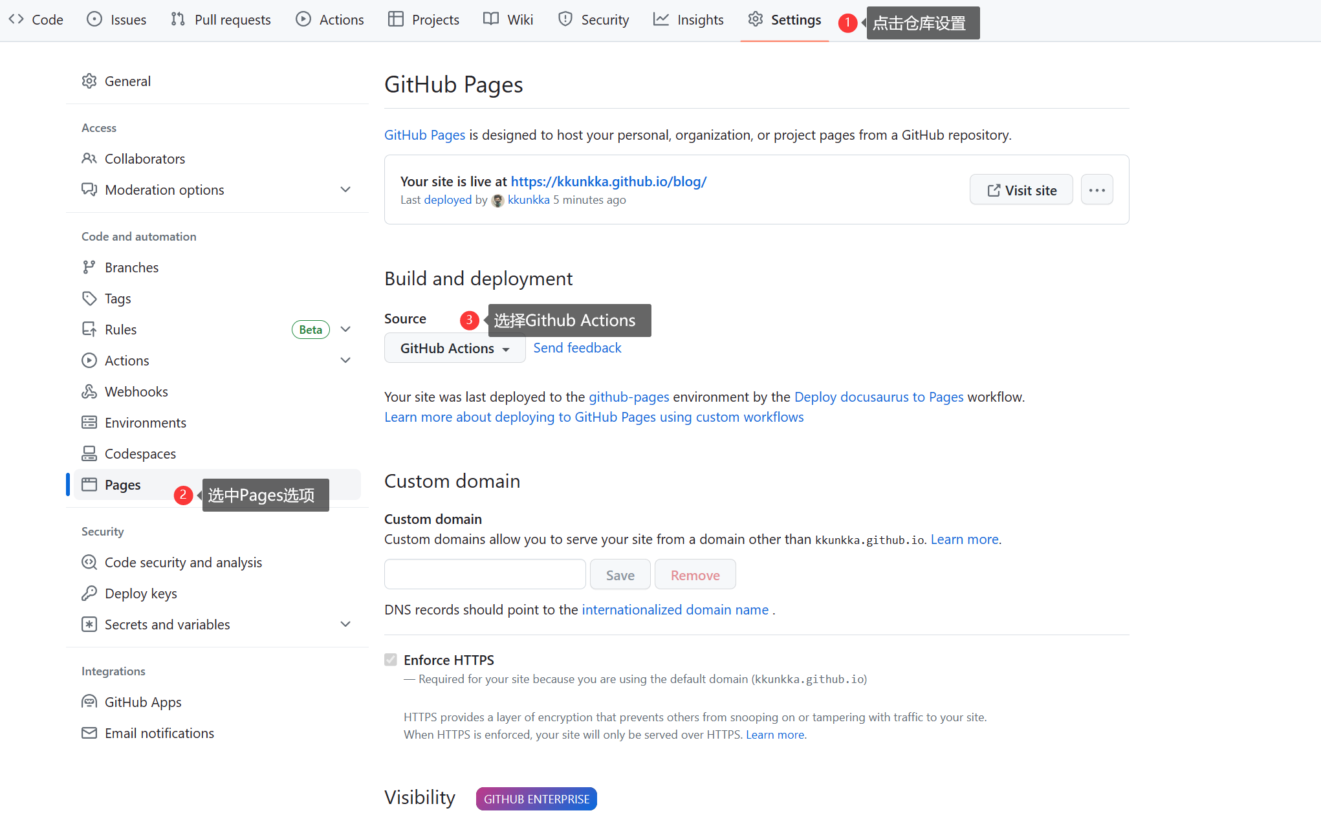Click the Remove custom domain button

695,574
